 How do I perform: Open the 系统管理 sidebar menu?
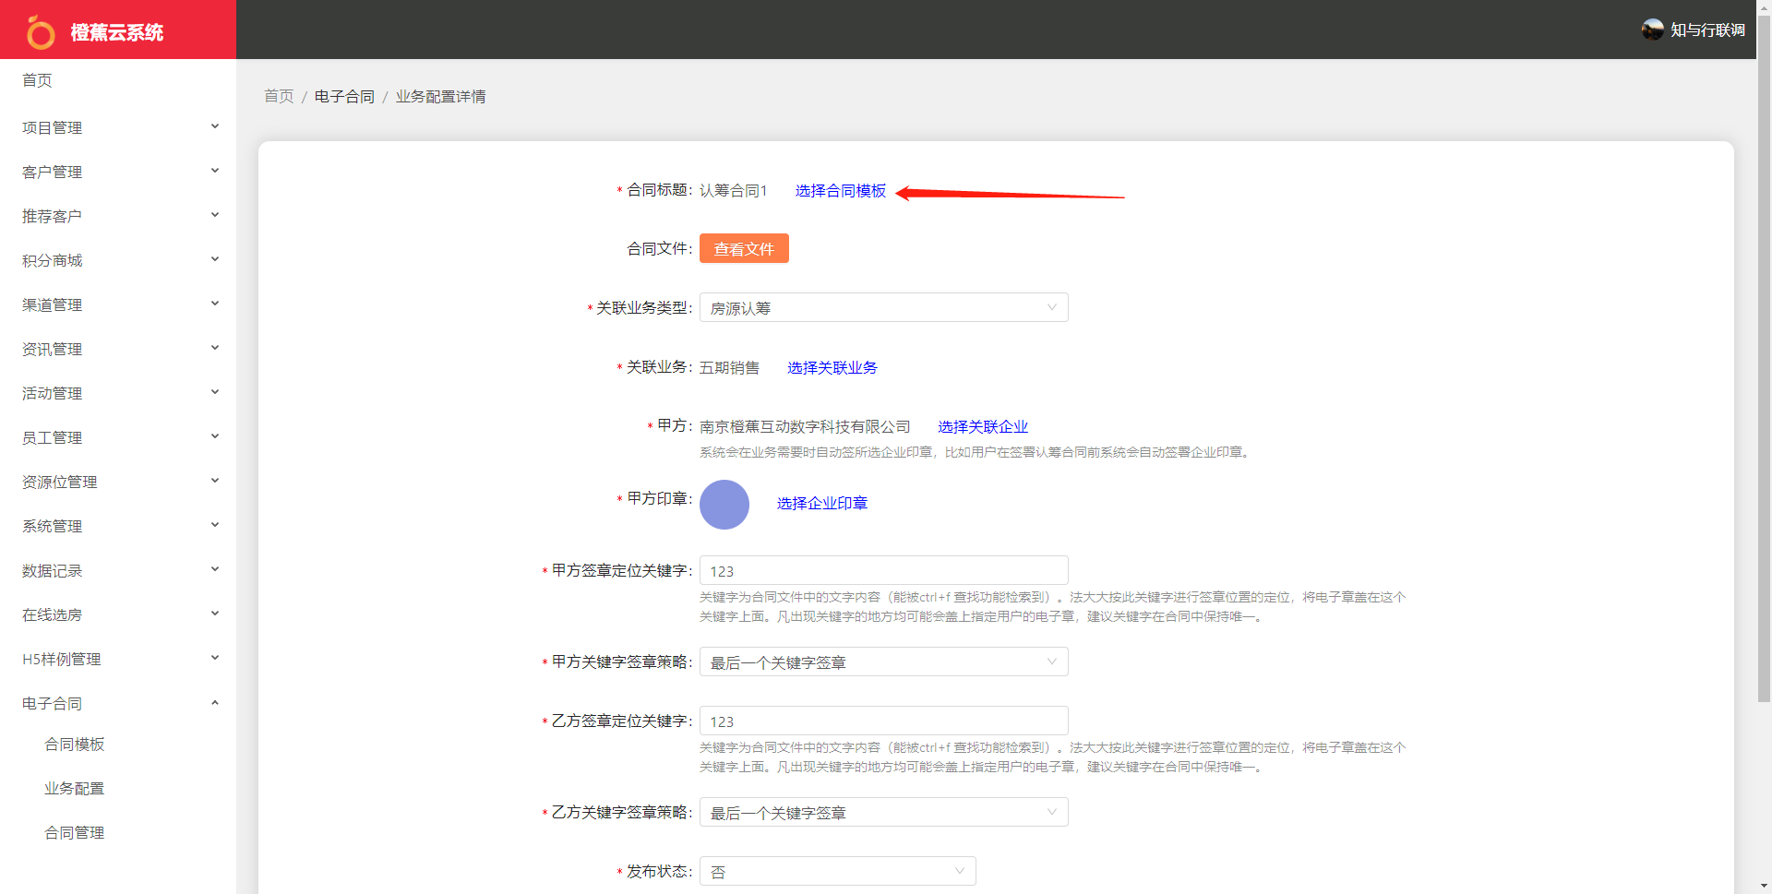[x=118, y=526]
